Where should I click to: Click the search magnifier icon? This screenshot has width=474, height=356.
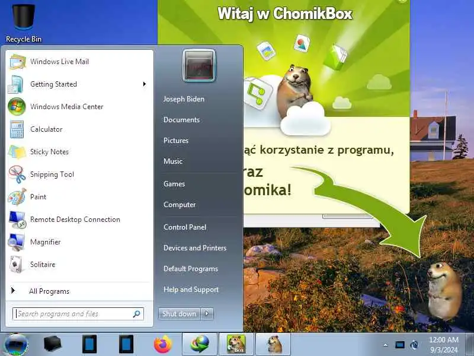pyautogui.click(x=136, y=314)
